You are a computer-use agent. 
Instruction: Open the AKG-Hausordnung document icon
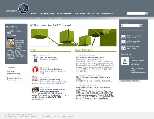click(x=35, y=59)
